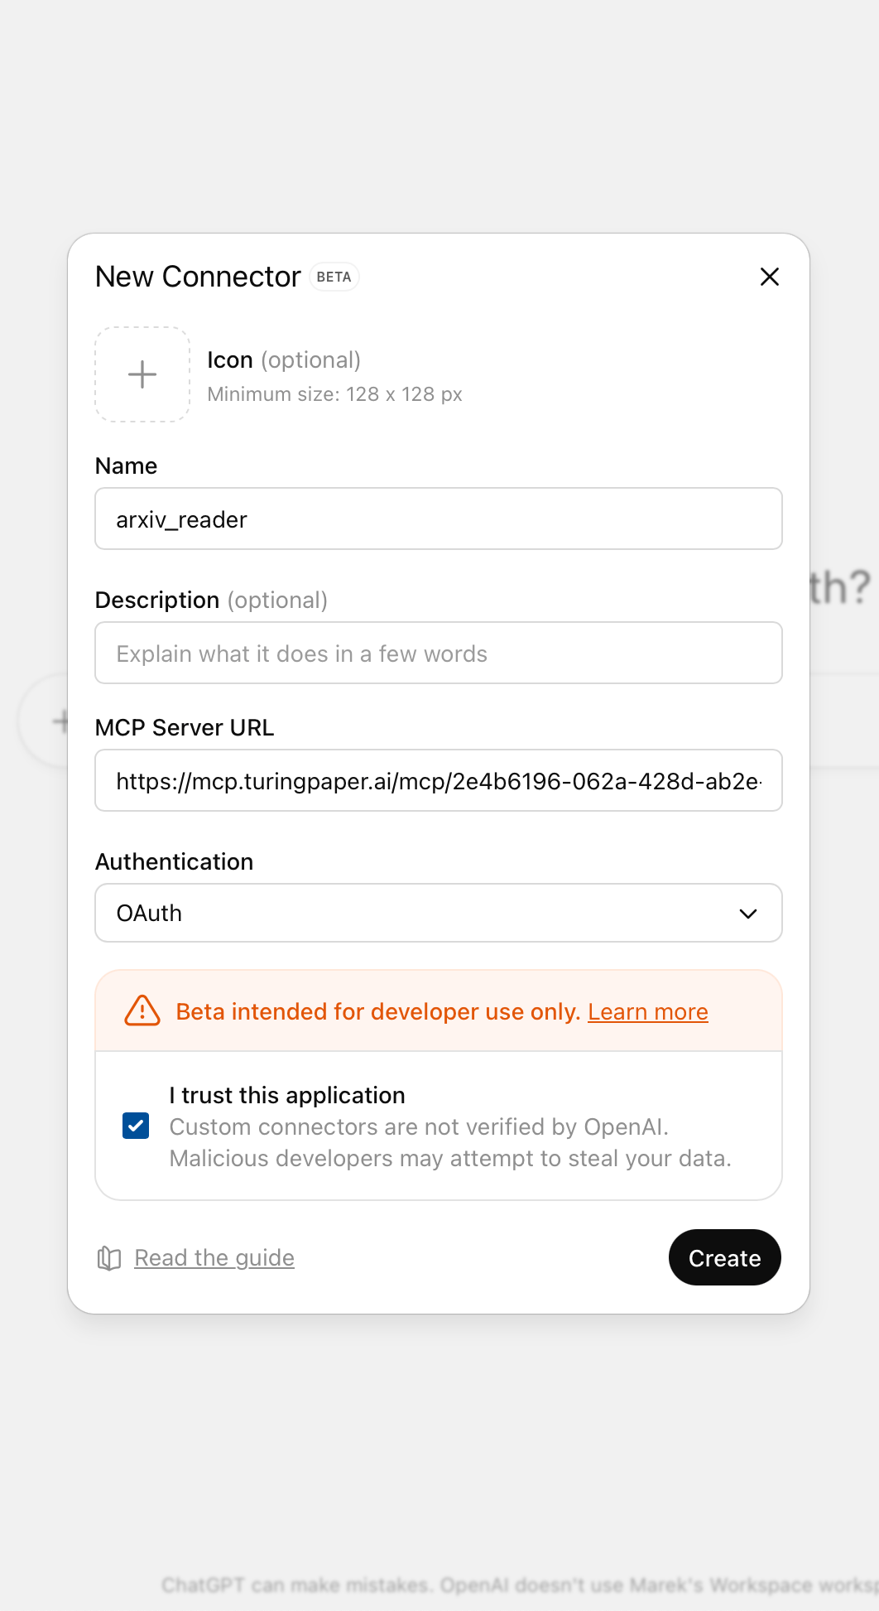Click the 'Authentication' label
This screenshot has width=879, height=1611.
click(x=175, y=861)
